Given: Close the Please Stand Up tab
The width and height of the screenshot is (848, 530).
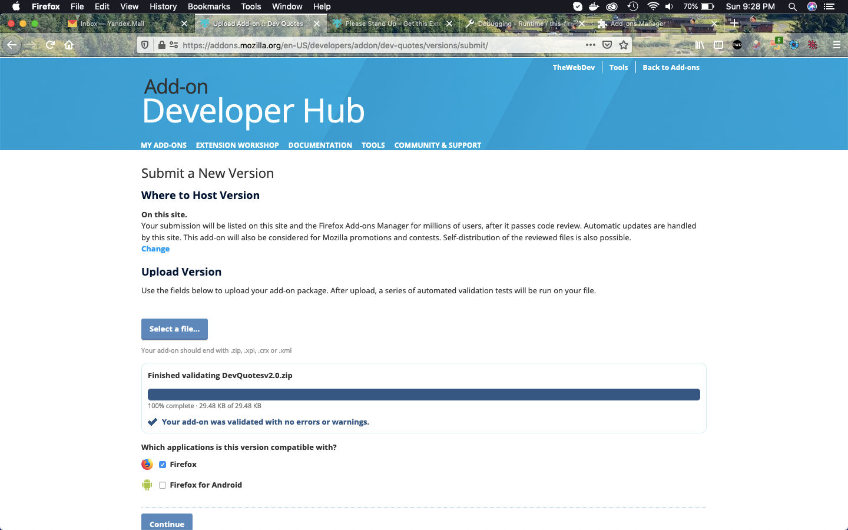Looking at the screenshot, I should (449, 24).
